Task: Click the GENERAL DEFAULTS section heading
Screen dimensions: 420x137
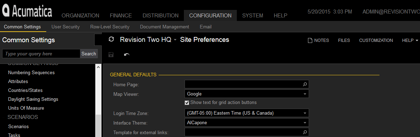Action: pyautogui.click(x=133, y=75)
